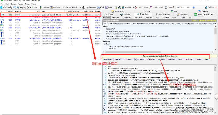Click the Tearoff toolbar button
This screenshot has width=218, height=115.
pos(170,8)
